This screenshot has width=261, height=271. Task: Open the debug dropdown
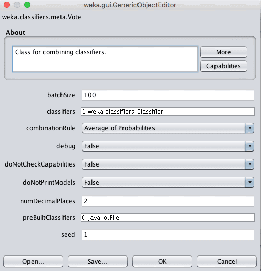point(168,146)
